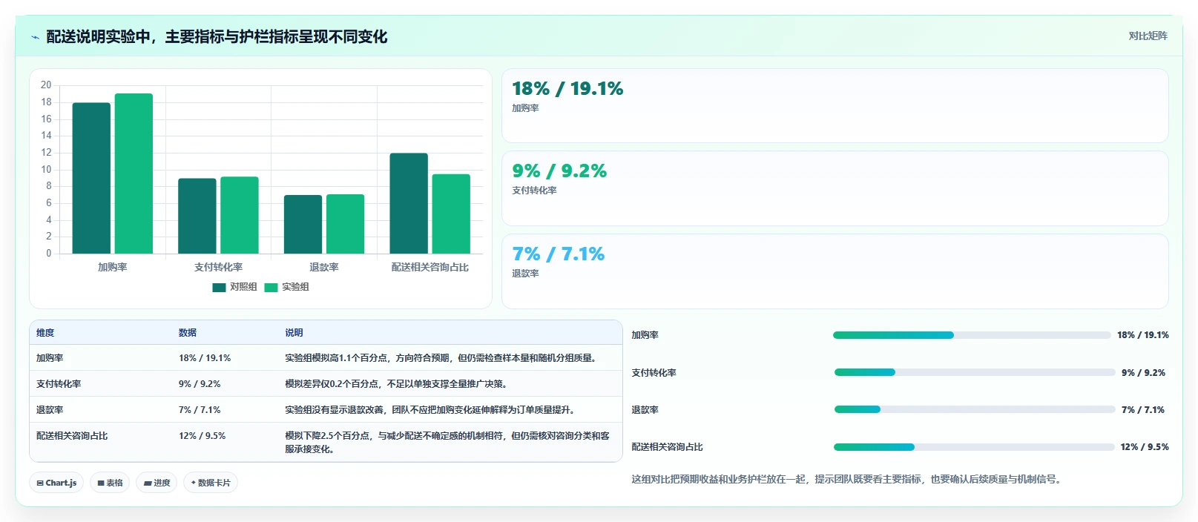Click the 9% / 9.2% data card value
Screen dimensions: 1198x522
click(559, 171)
